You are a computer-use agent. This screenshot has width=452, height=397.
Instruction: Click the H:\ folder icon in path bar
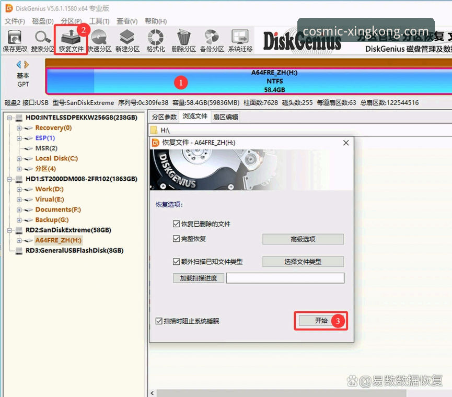tap(154, 130)
